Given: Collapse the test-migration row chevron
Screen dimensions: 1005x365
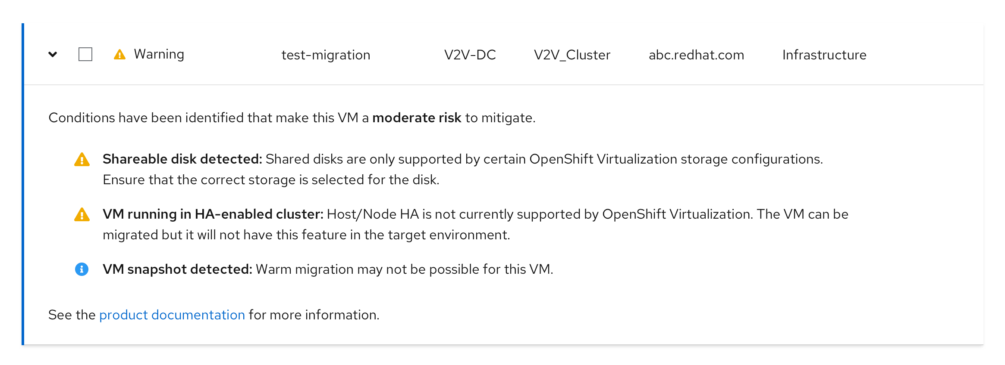Looking at the screenshot, I should point(53,55).
